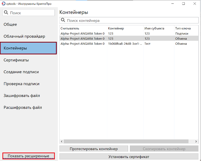This screenshot has height=161, width=201.
Task: Click the left arrow of horizontal scrollbar
Action: pos(62,141)
